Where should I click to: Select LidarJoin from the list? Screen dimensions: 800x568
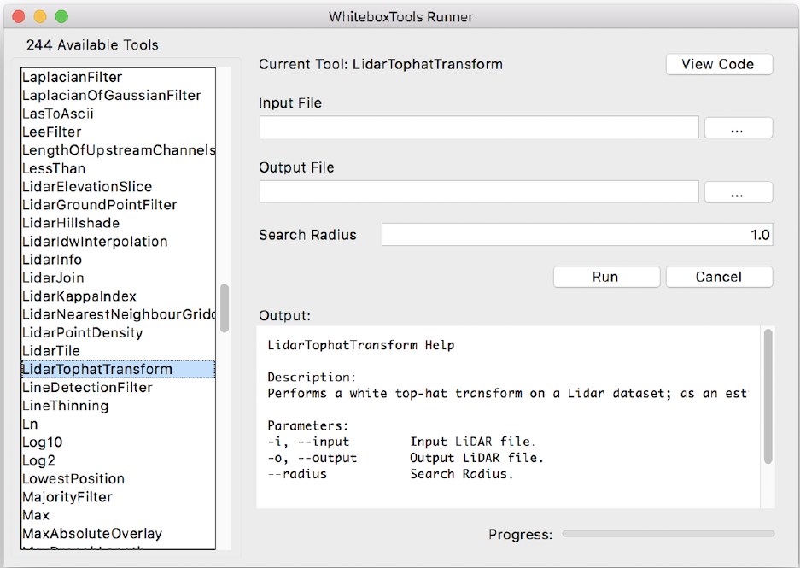pyautogui.click(x=118, y=278)
